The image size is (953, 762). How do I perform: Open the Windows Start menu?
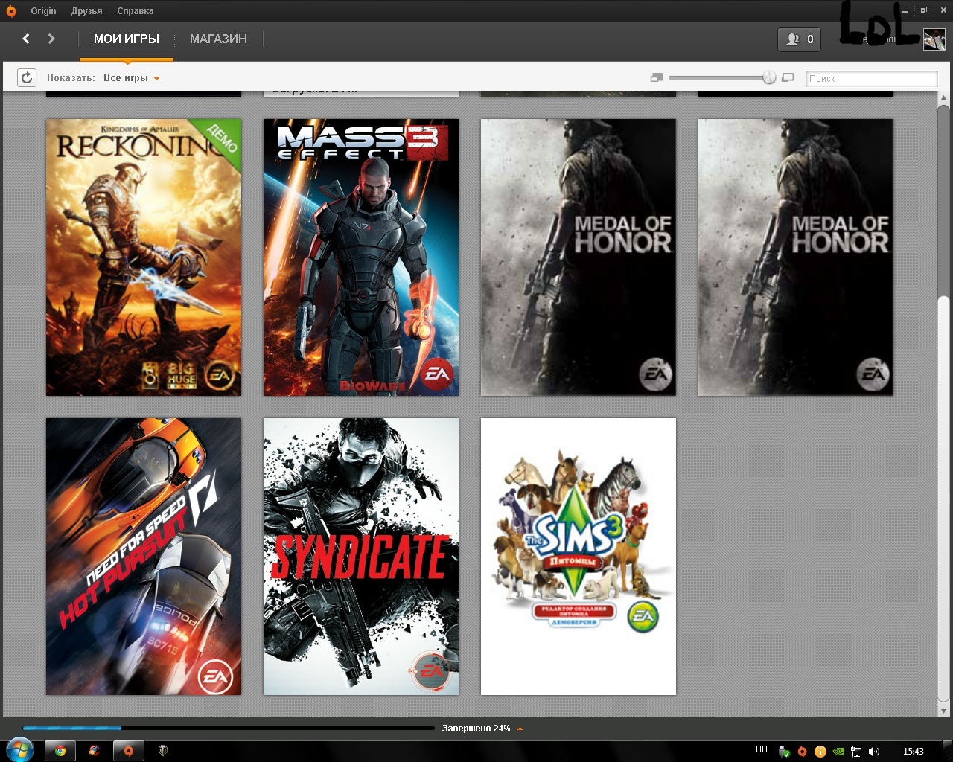pos(19,749)
